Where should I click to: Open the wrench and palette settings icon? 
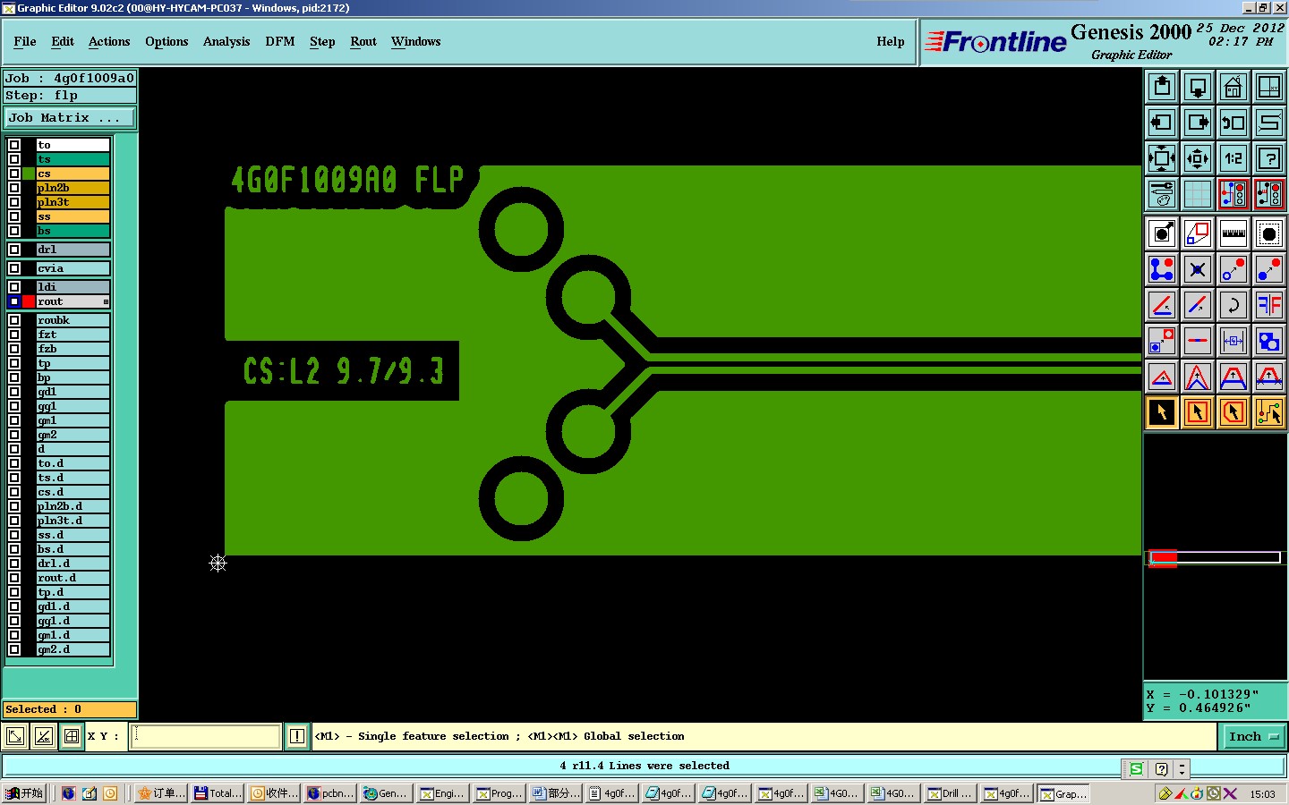point(1162,194)
